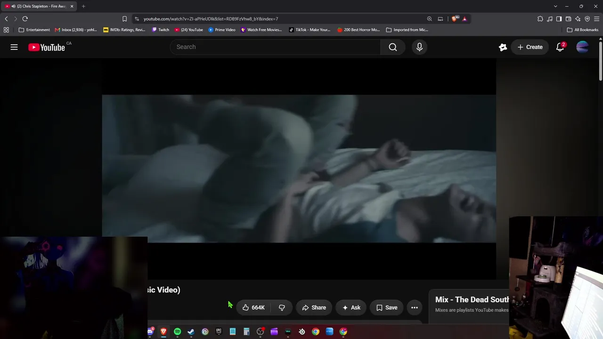
Task: Reload the current page
Action: pyautogui.click(x=25, y=19)
